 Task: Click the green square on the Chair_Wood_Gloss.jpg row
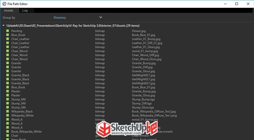click(7, 59)
